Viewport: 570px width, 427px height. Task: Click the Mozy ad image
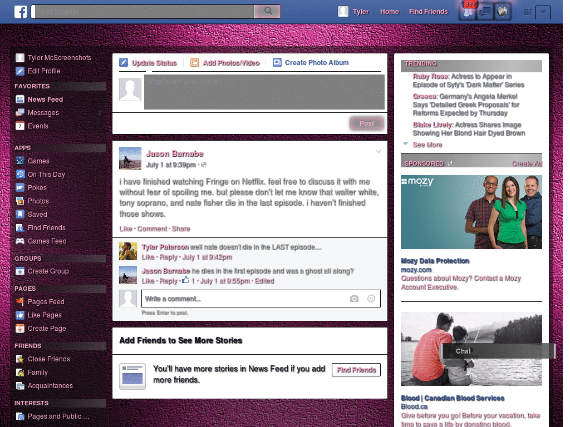point(471,212)
